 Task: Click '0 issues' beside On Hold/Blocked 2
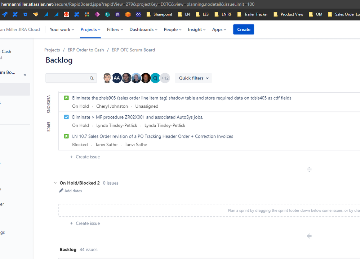(x=110, y=183)
